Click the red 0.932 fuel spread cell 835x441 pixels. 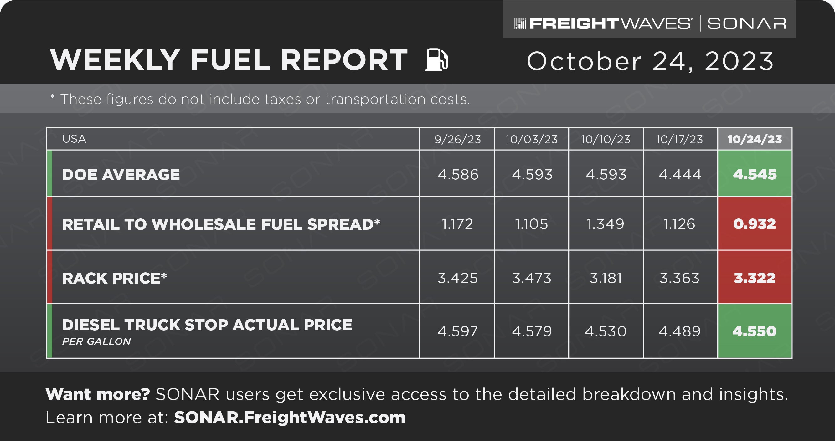tap(755, 223)
